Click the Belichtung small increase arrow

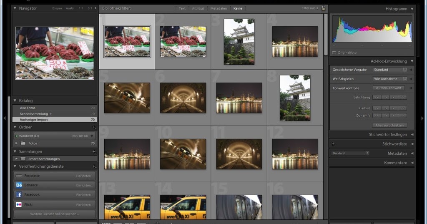394,97
